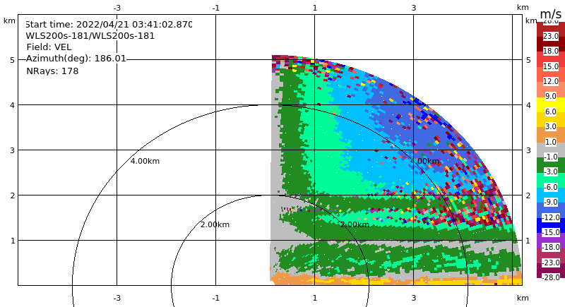Click the bottom axis km unit label
The width and height of the screenshot is (565, 307).
pos(523,298)
